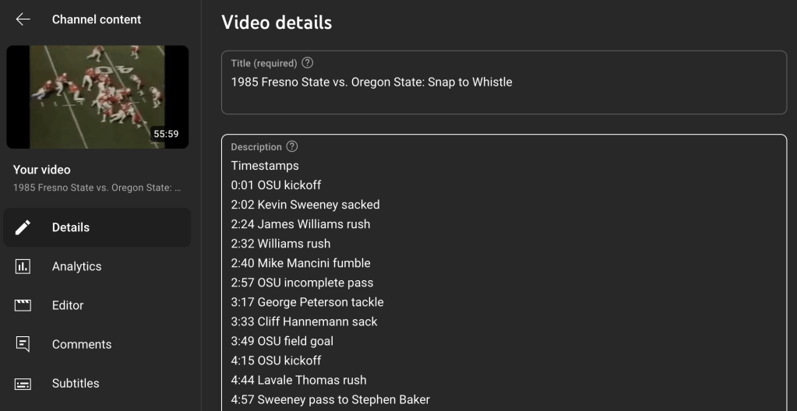This screenshot has height=411, width=797.
Task: Open the Comments section
Action: click(82, 344)
